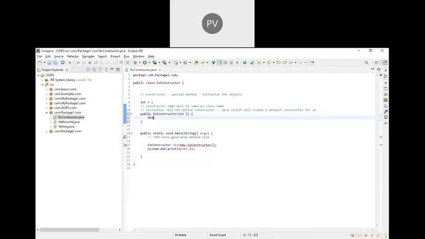Select com.OOPS.com package

click(65, 108)
